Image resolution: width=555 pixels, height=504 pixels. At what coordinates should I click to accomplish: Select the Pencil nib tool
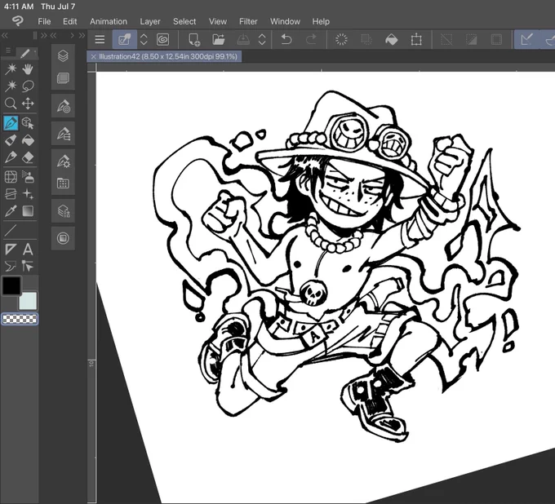11,157
